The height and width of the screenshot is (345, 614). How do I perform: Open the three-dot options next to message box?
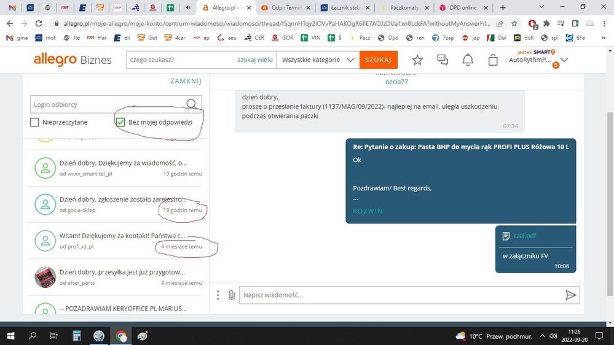point(218,295)
